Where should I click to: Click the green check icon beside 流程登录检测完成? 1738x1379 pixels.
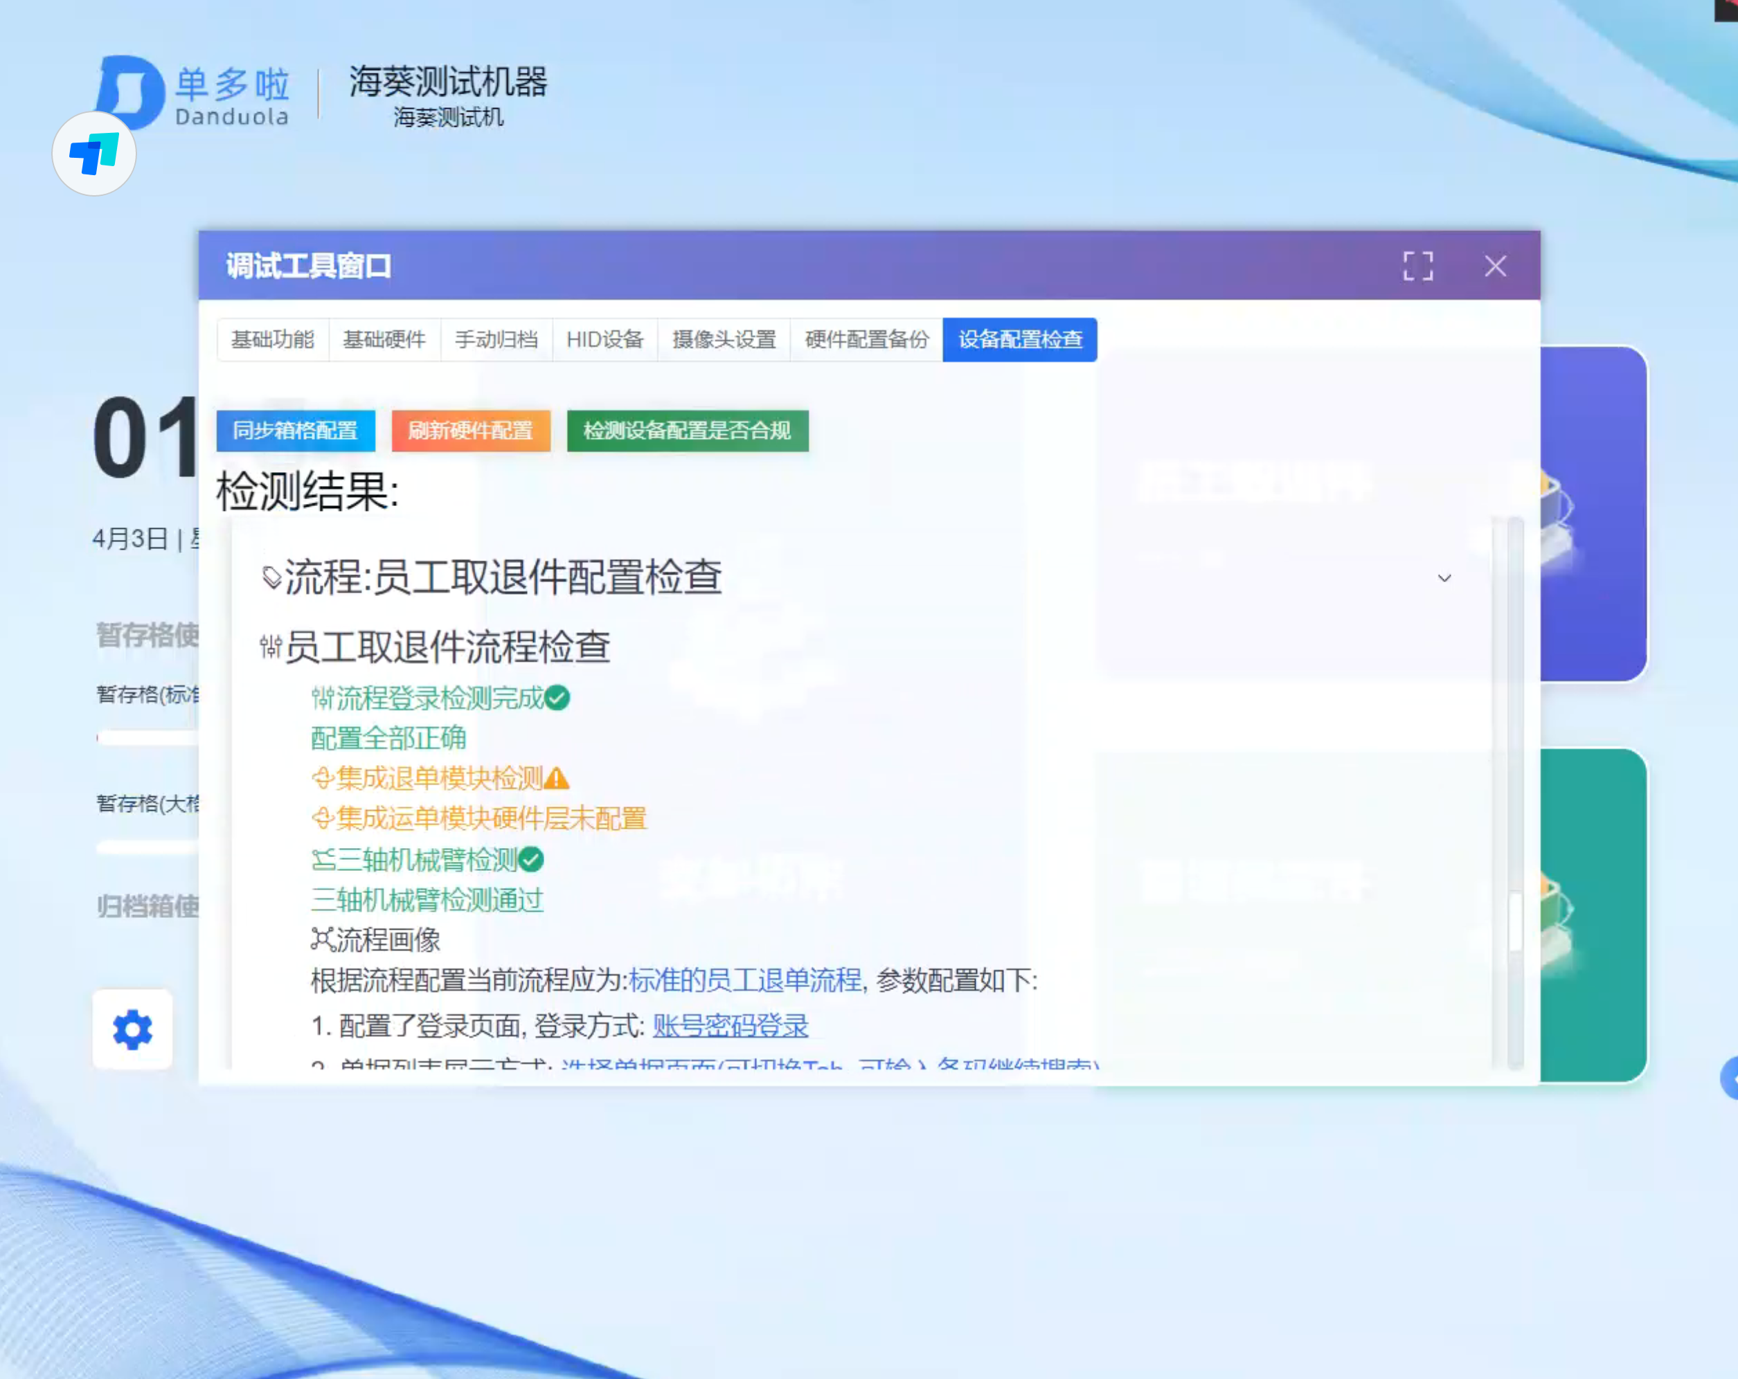(x=557, y=698)
